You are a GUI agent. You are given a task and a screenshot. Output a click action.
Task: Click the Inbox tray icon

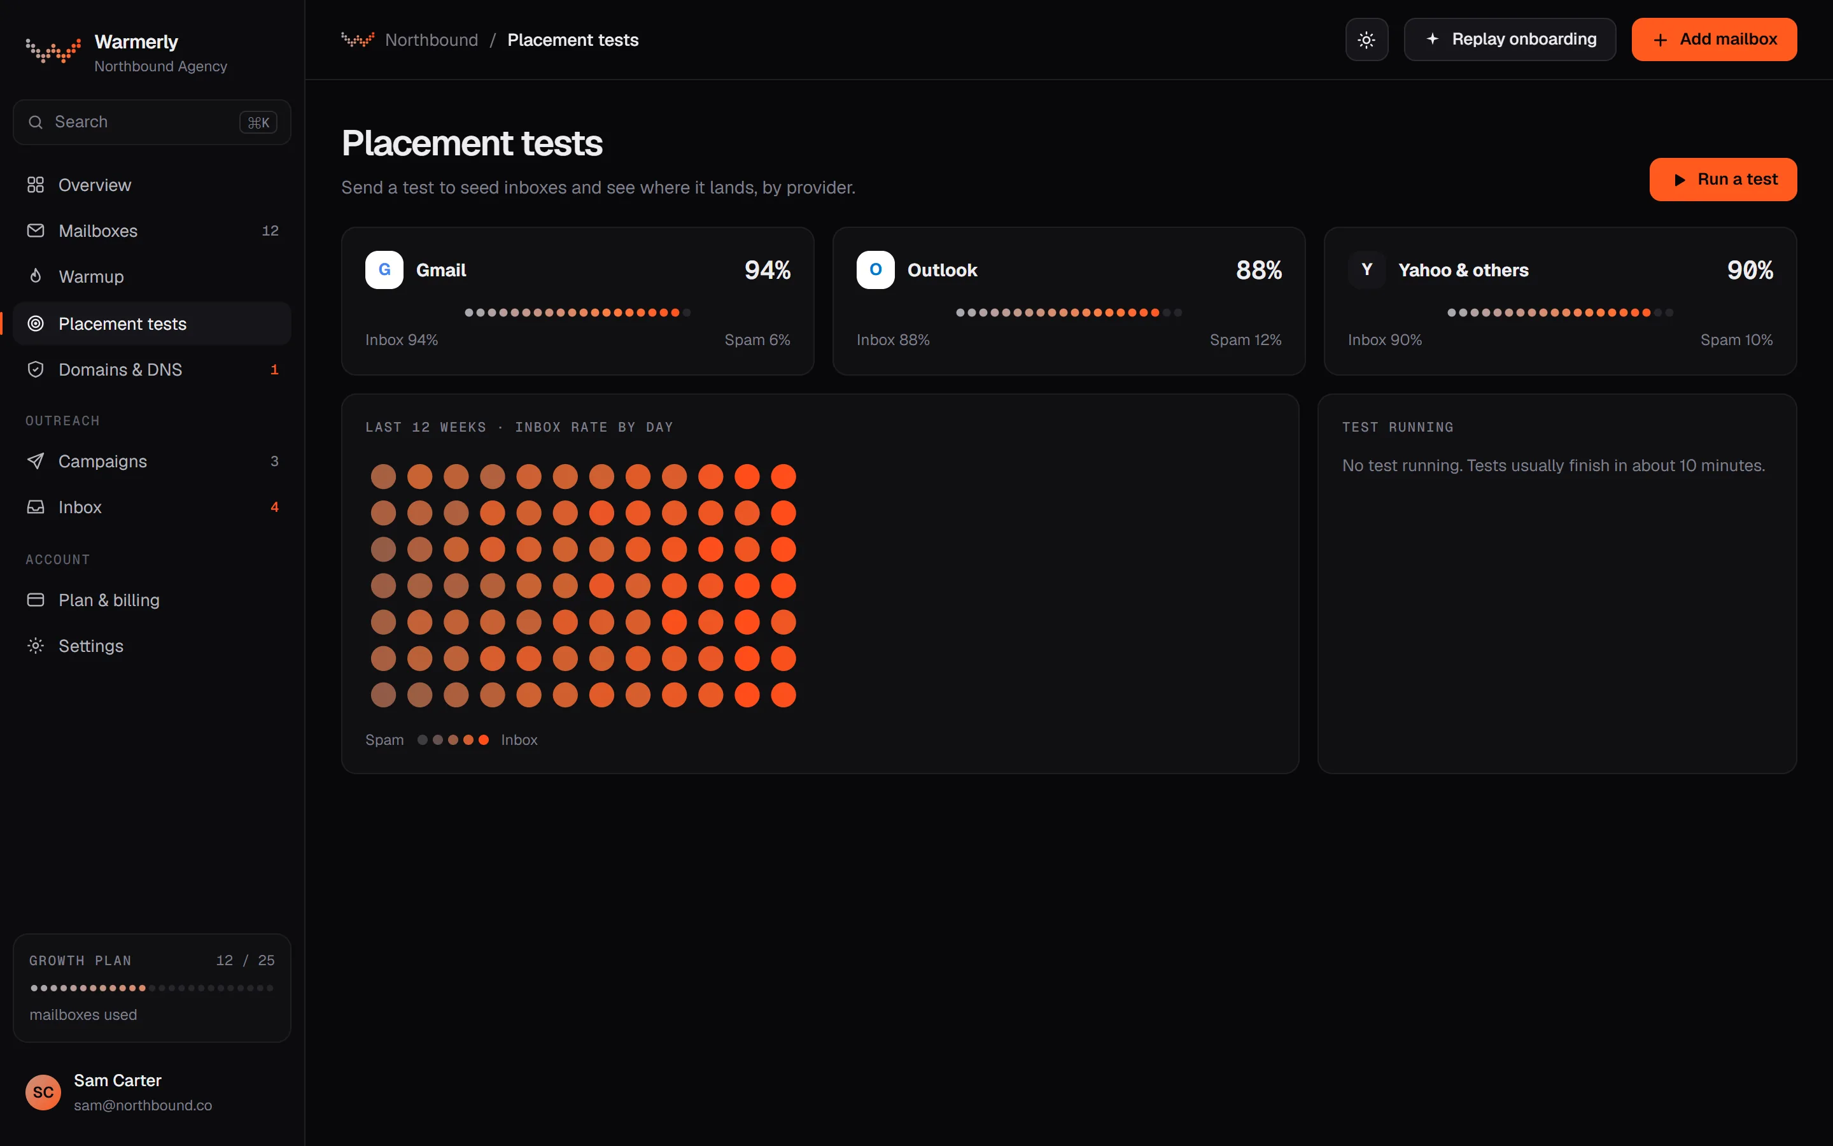36,507
